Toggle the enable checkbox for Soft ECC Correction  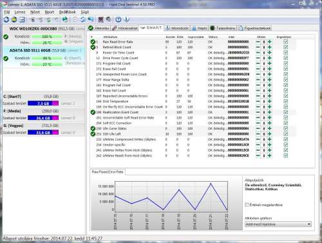(285, 123)
